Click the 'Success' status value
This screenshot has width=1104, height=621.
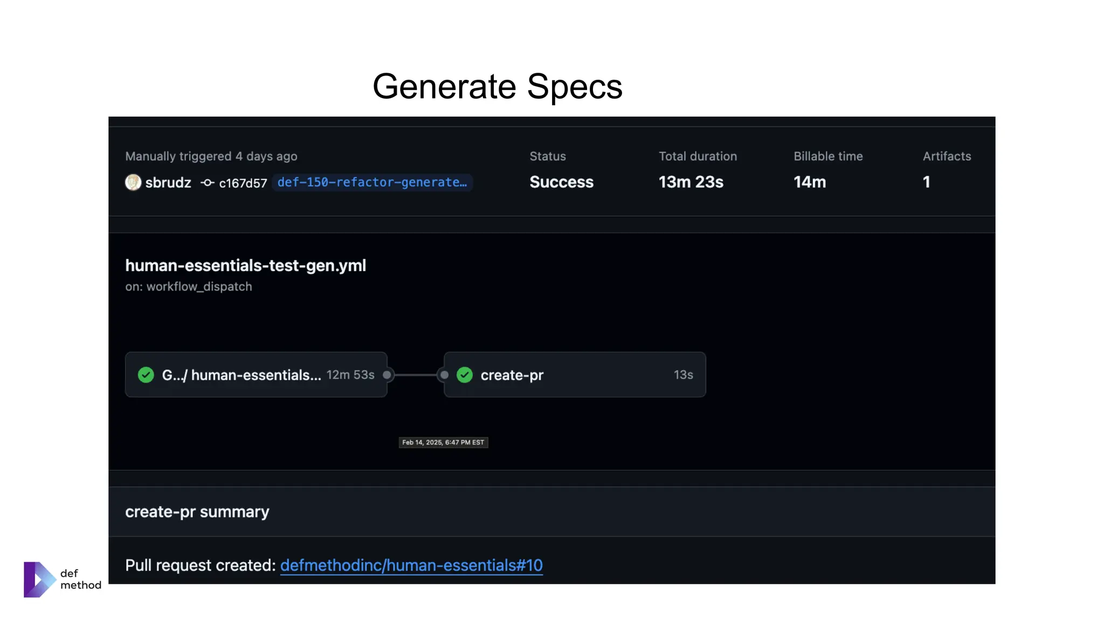[x=561, y=182]
